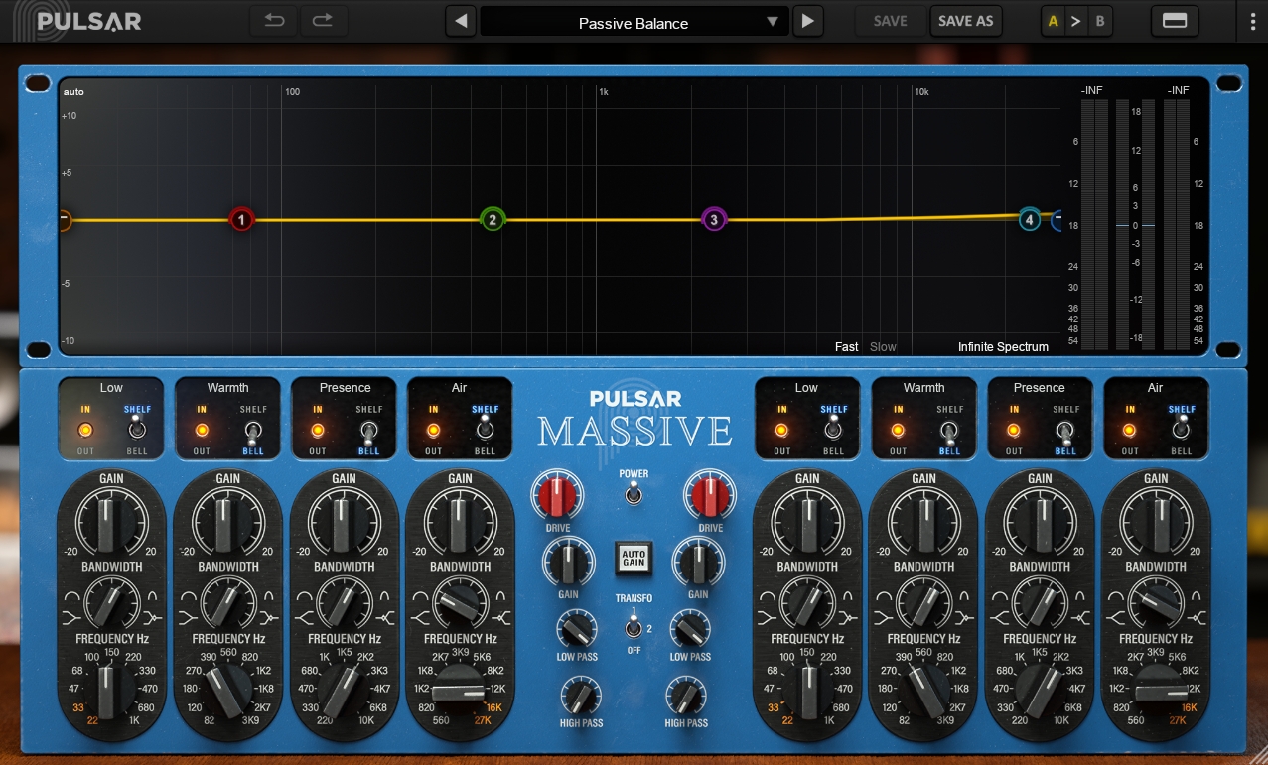Viewport: 1268px width, 765px height.
Task: Click the right-channel Low band FREQUENCY knob
Action: pyautogui.click(x=807, y=691)
